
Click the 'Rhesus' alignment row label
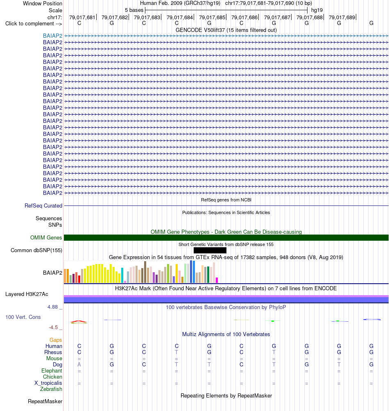point(53,352)
